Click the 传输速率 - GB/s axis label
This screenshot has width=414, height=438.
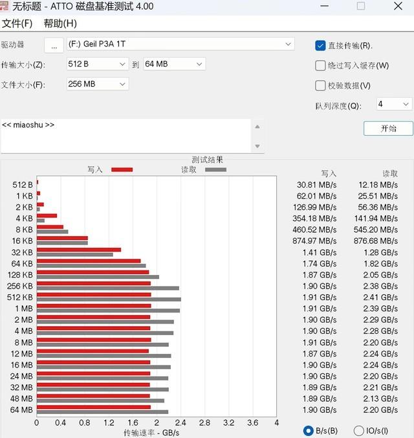151,433
